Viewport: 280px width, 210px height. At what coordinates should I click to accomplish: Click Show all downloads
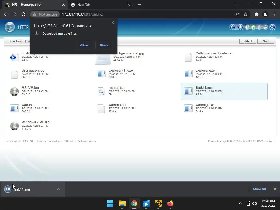pyautogui.click(x=259, y=189)
